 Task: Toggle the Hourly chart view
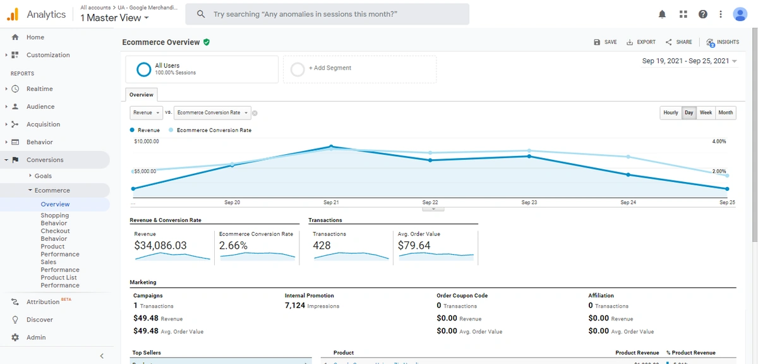coord(670,112)
